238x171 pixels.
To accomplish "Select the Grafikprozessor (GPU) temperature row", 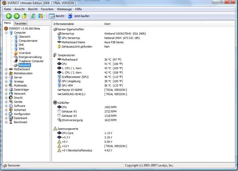I will coord(90,77).
